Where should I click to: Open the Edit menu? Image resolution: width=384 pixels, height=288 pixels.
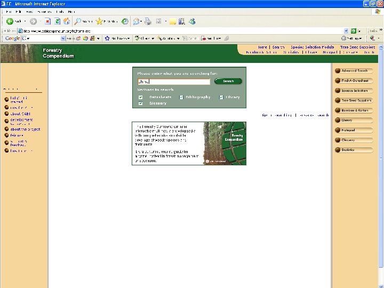tap(18, 12)
